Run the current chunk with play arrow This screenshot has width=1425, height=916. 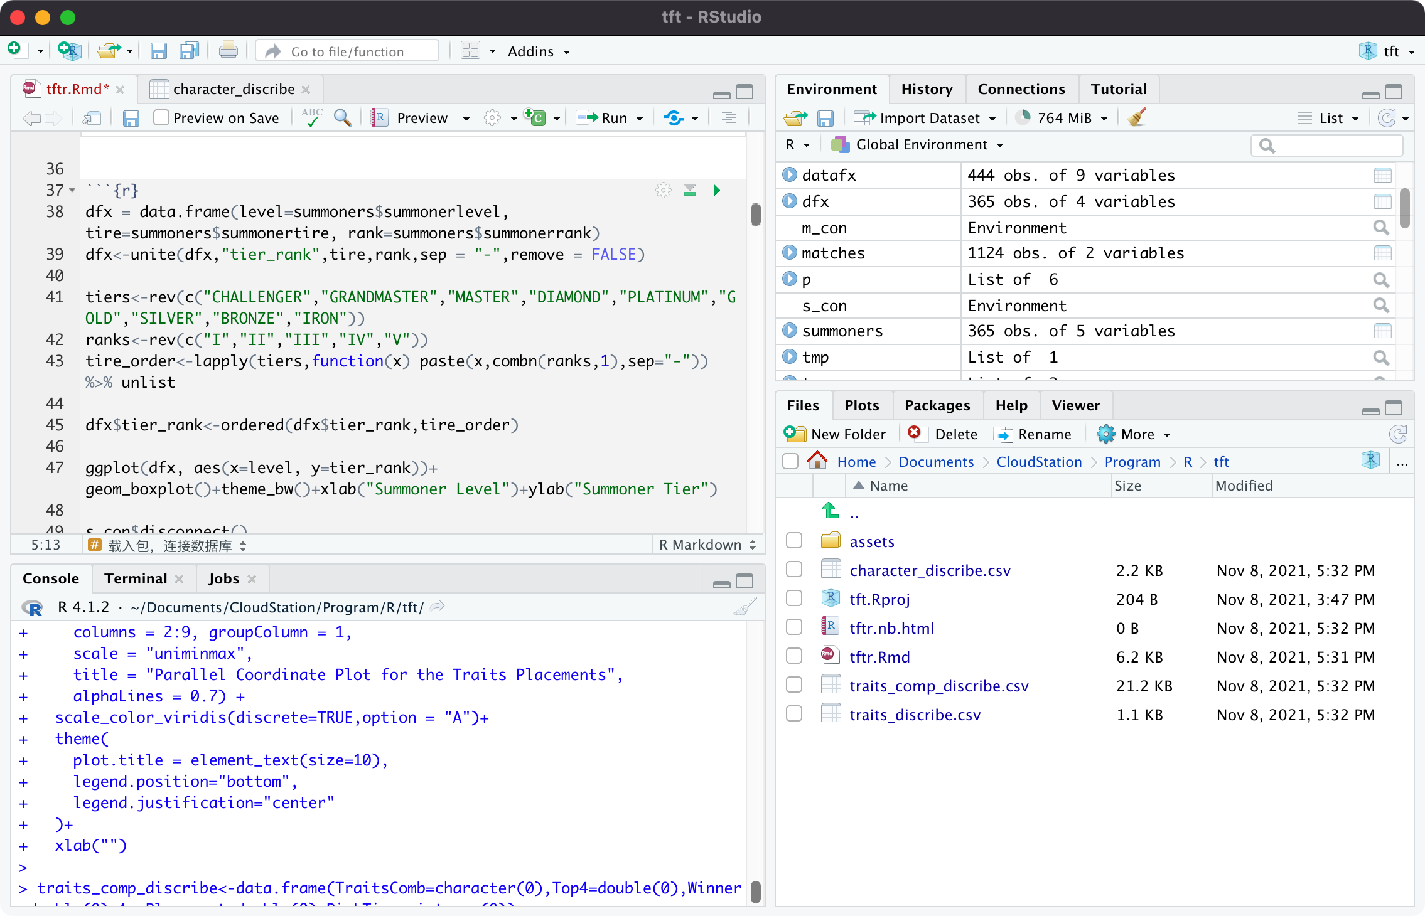click(x=717, y=190)
